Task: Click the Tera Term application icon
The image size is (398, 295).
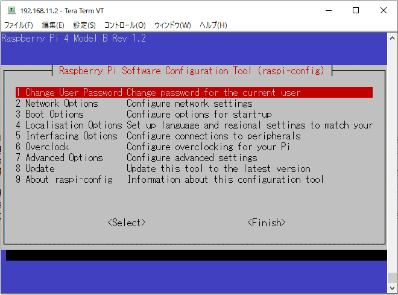Action: 11,10
